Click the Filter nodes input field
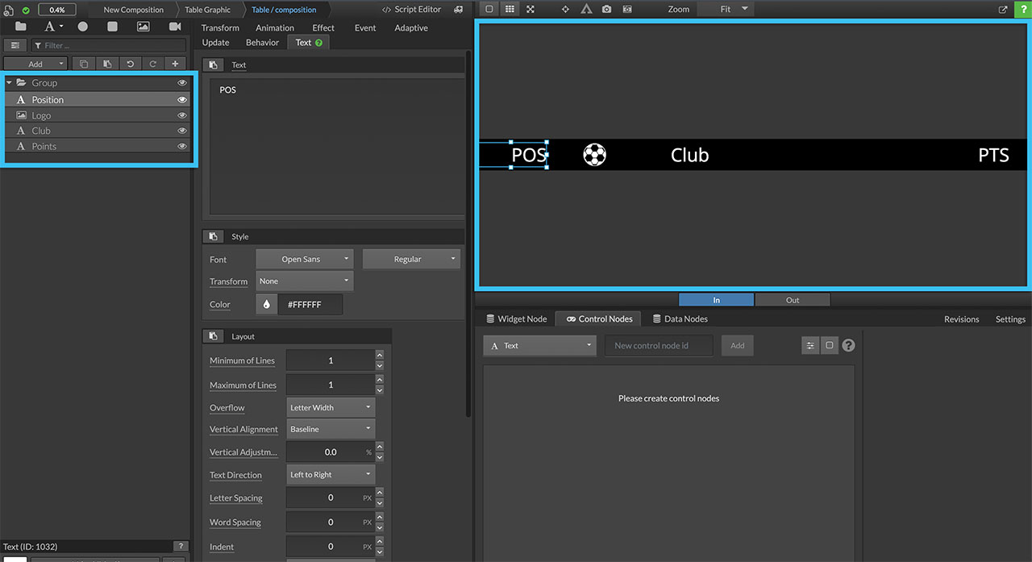1032x562 pixels. click(x=108, y=46)
